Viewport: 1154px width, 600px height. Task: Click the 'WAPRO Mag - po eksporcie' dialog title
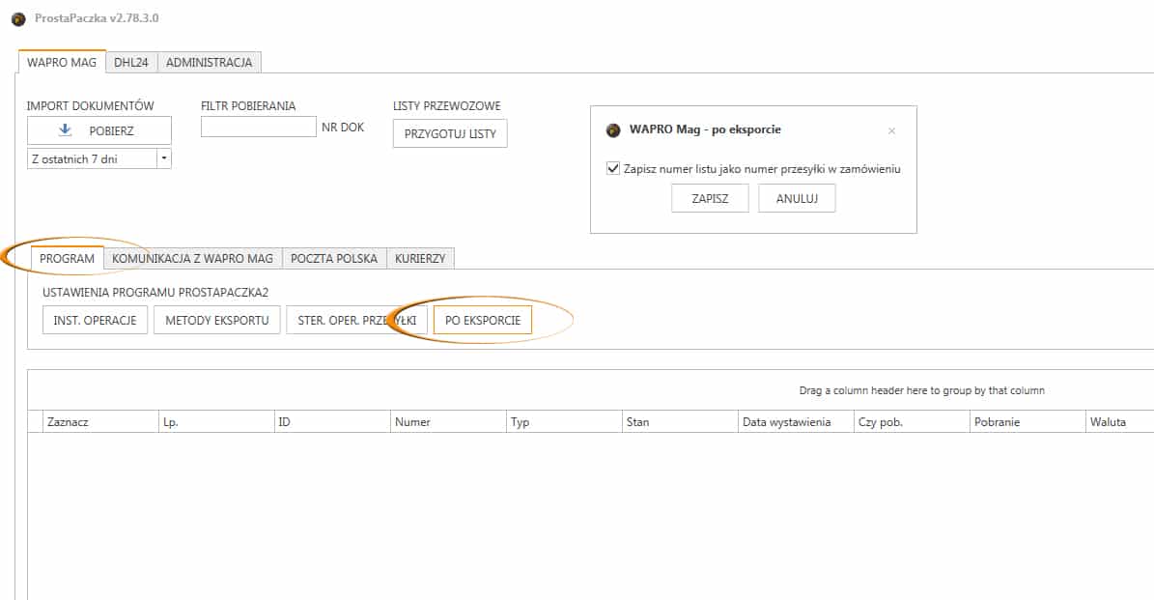click(x=705, y=129)
